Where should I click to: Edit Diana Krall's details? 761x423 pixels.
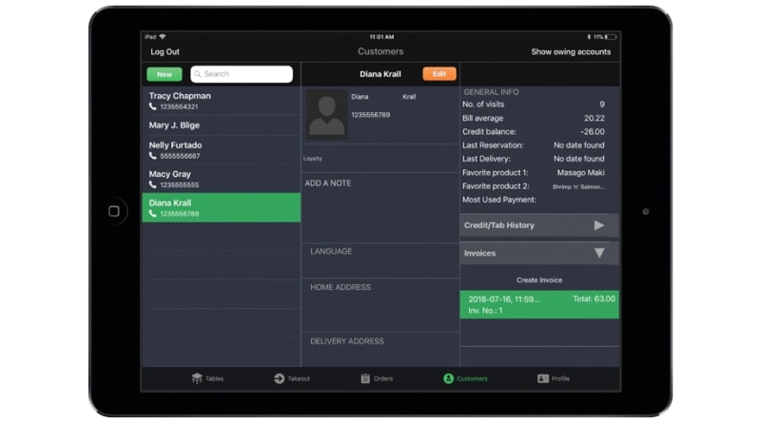tap(439, 74)
